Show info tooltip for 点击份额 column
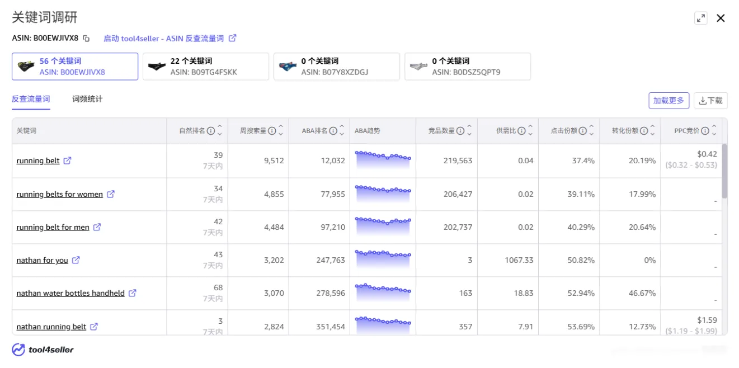This screenshot has height=368, width=739. point(583,131)
